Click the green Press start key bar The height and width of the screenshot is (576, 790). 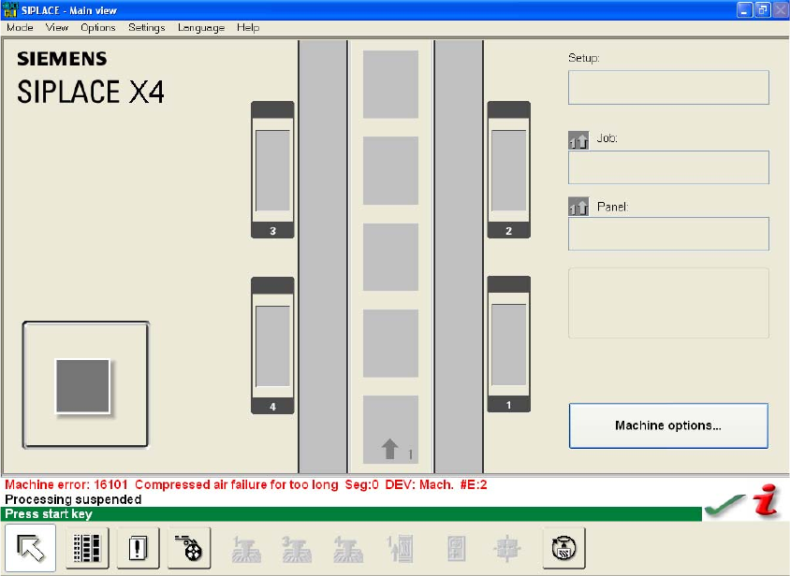[352, 514]
